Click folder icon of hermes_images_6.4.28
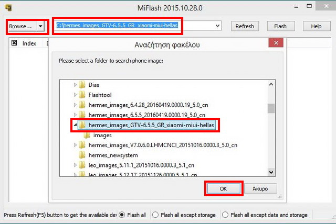This screenshot has height=224, width=336. [x=82, y=105]
